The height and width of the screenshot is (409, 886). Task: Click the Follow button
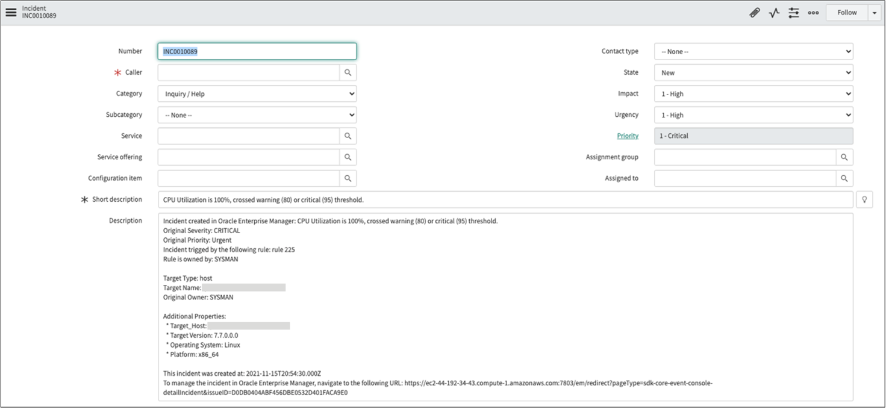click(x=846, y=13)
